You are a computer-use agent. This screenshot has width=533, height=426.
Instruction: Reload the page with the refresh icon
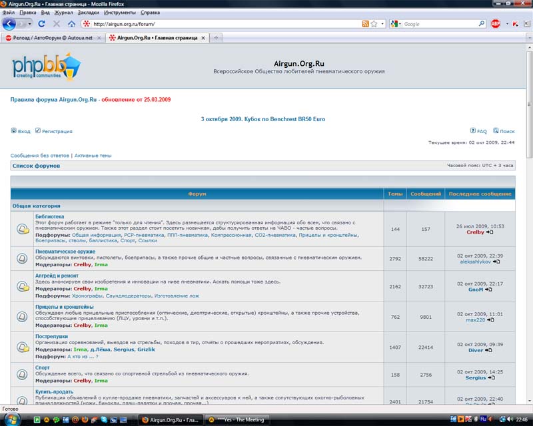pyautogui.click(x=41, y=24)
